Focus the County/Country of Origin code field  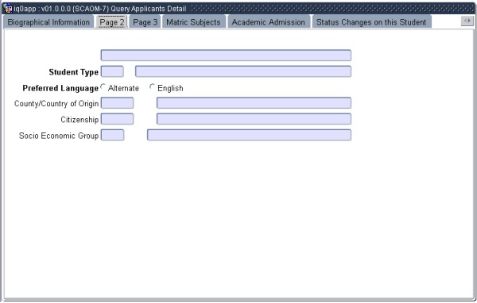point(117,103)
